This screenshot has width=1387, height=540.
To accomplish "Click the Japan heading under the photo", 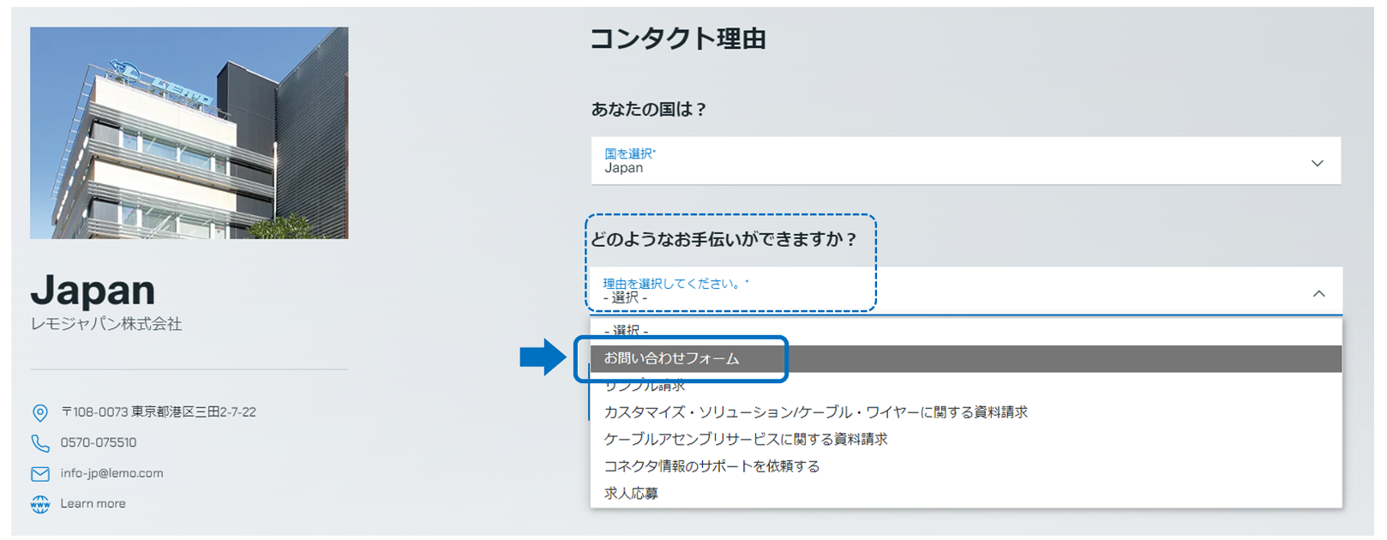I will point(93,291).
